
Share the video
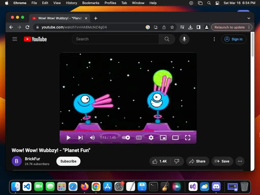(x=198, y=161)
